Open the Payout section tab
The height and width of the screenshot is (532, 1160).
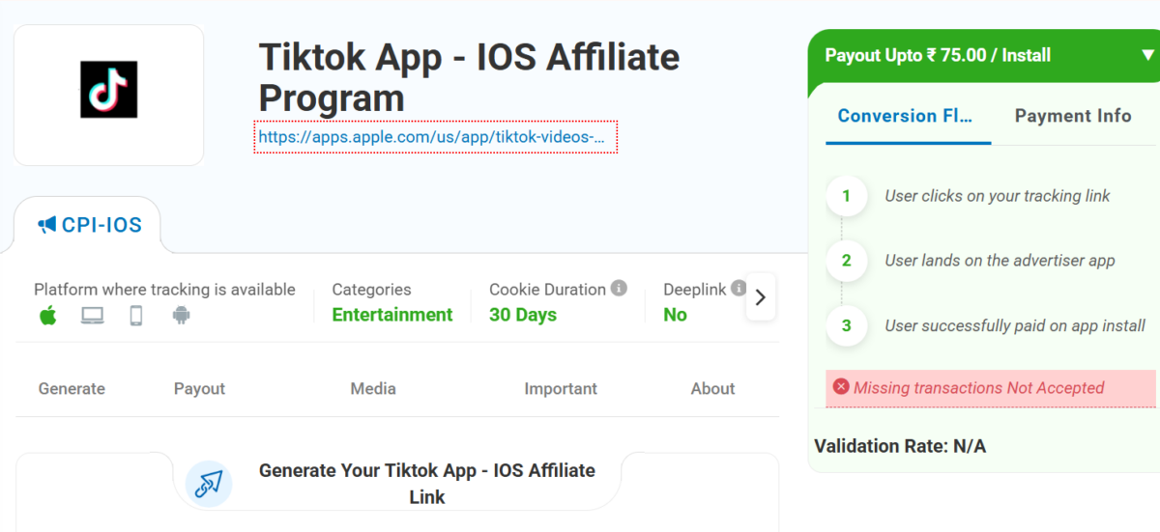(199, 388)
